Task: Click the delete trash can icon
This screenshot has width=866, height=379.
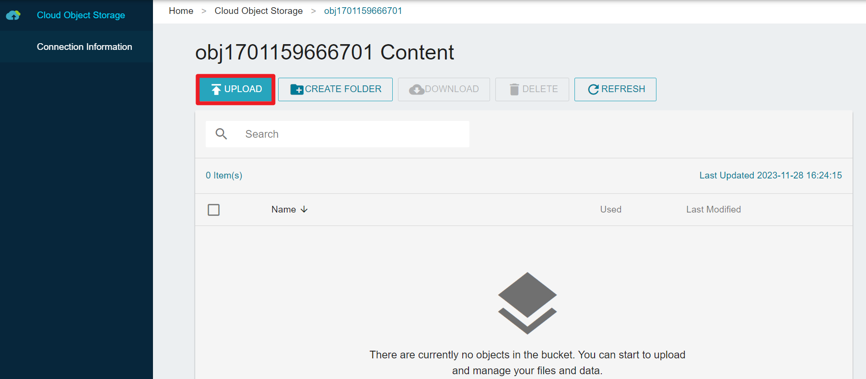Action: [x=514, y=89]
